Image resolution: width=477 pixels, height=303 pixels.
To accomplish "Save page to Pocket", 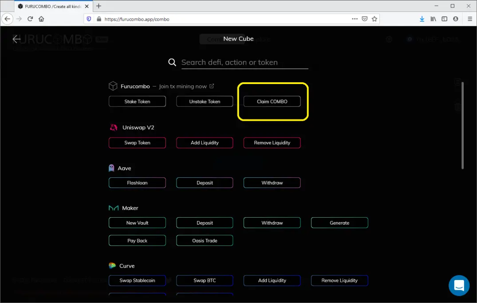I will point(364,19).
